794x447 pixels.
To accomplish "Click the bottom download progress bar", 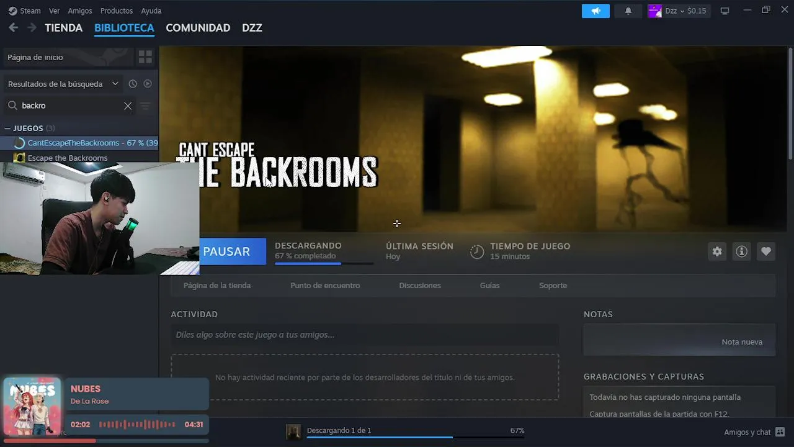I will (416, 438).
